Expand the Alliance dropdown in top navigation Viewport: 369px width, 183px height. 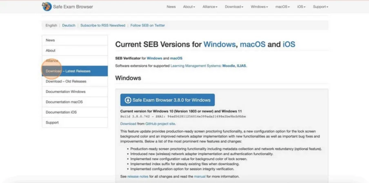(210, 7)
